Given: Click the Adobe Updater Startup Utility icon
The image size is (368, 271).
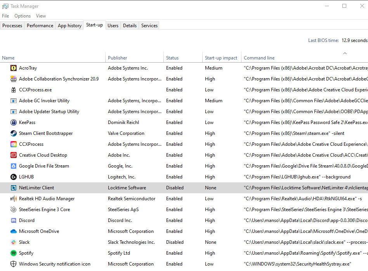Looking at the screenshot, I should (x=14, y=112).
